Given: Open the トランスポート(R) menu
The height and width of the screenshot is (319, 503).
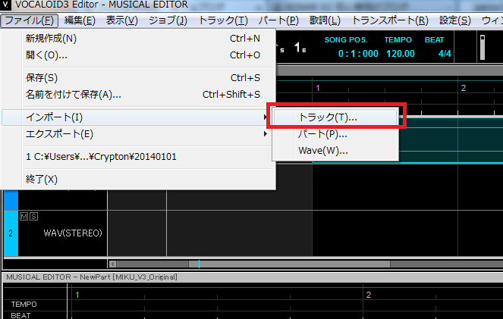Looking at the screenshot, I should (390, 20).
